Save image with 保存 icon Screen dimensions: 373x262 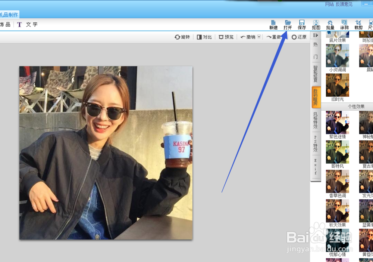302,25
